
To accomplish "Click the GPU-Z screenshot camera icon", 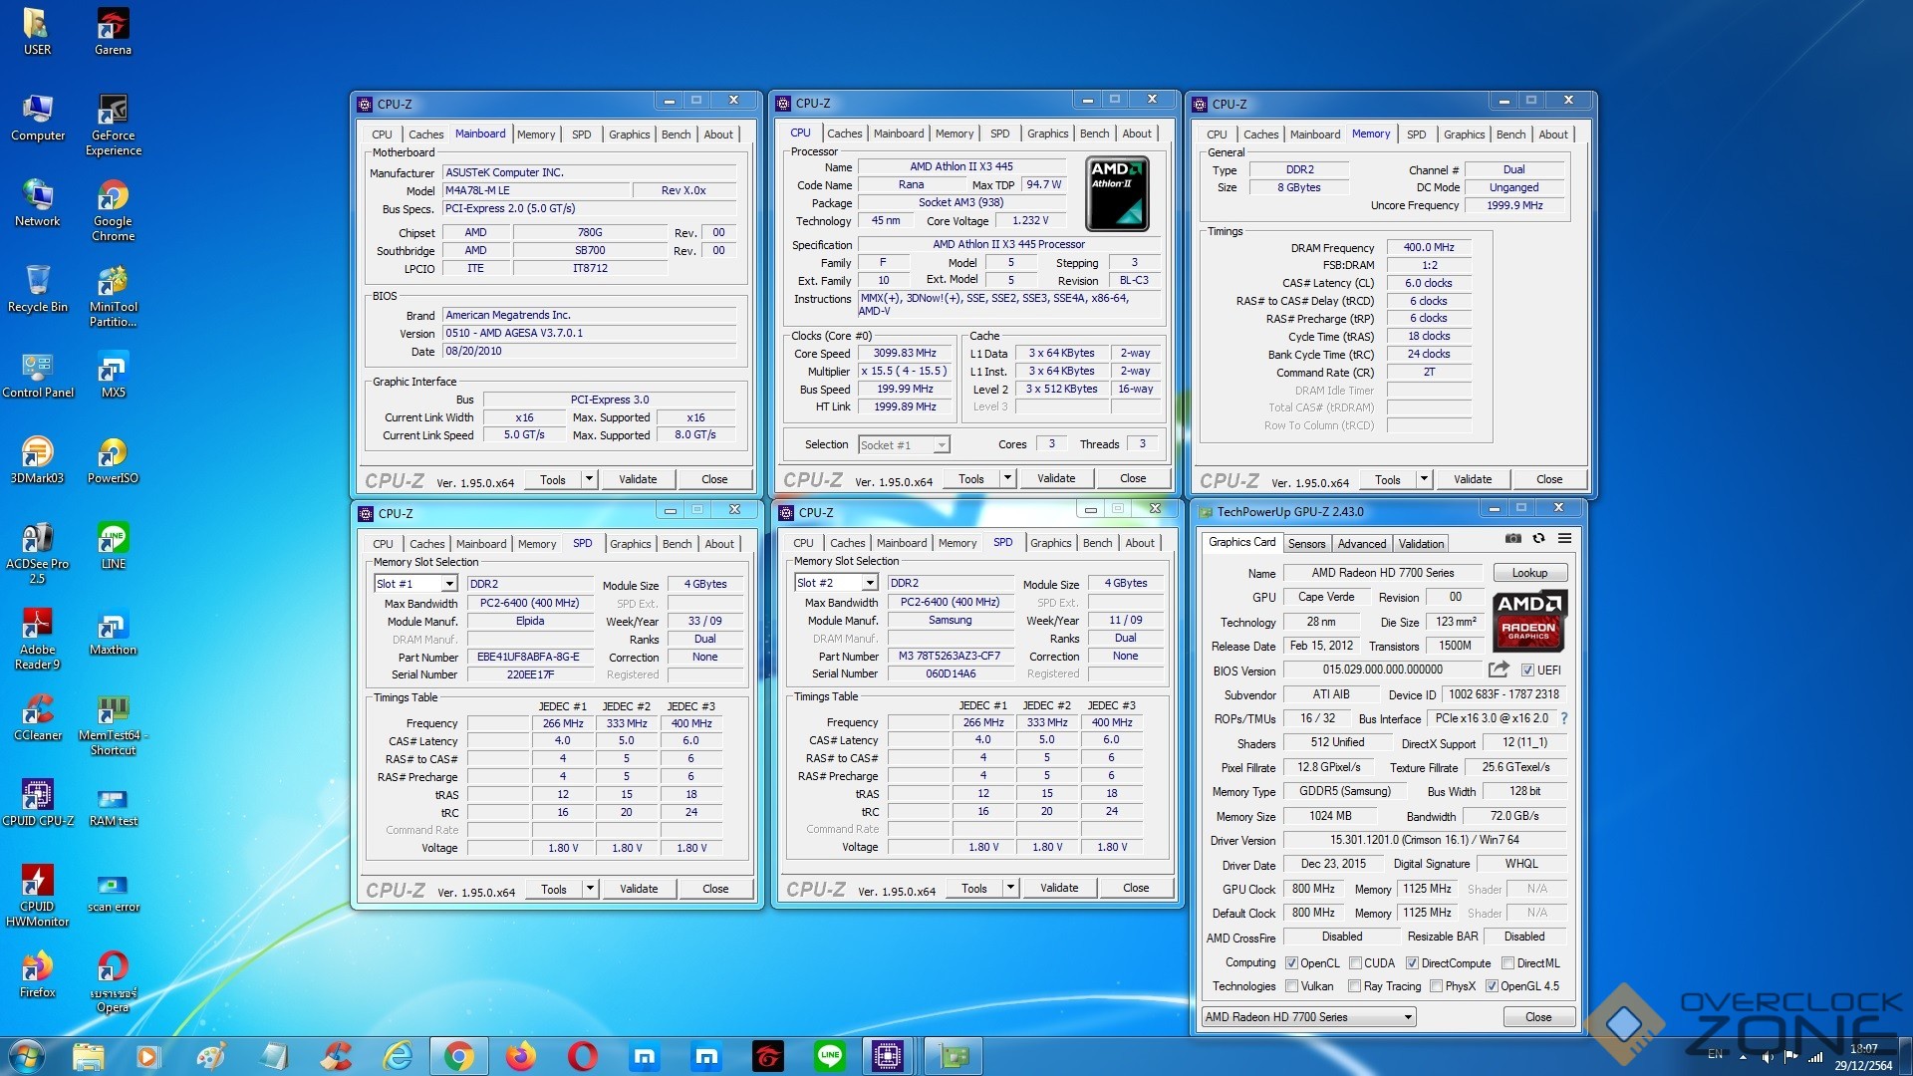I will tap(1512, 538).
